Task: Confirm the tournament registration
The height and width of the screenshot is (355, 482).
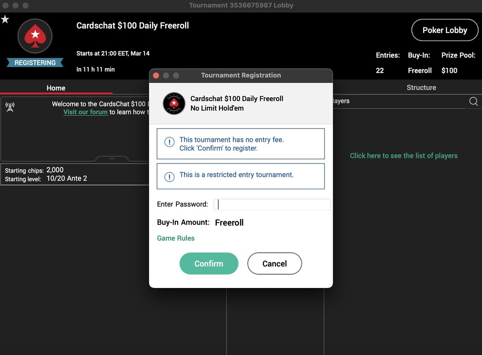Action: (x=209, y=264)
